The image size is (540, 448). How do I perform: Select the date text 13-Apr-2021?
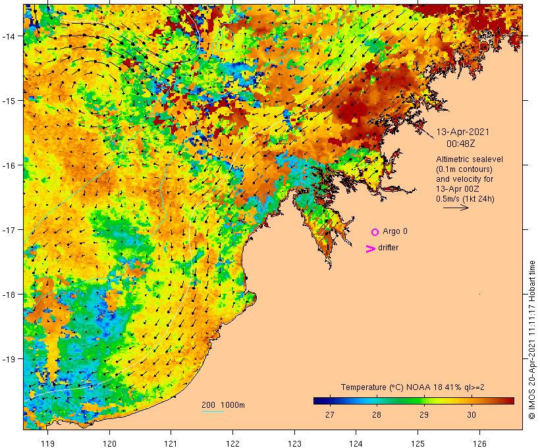(x=462, y=132)
